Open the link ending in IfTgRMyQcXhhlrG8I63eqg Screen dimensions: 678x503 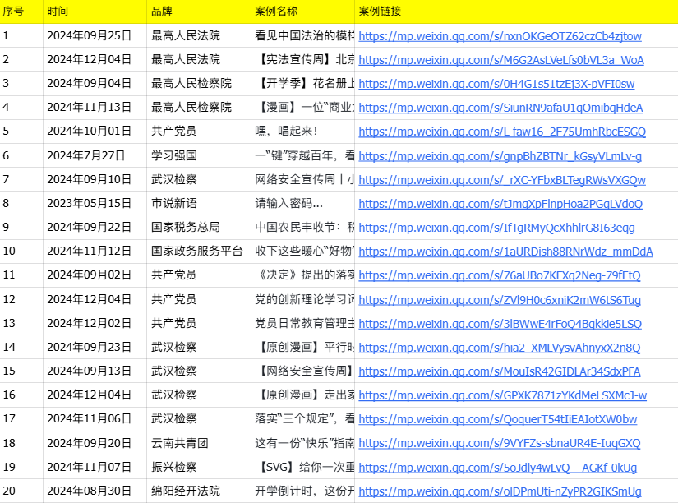[x=496, y=227]
